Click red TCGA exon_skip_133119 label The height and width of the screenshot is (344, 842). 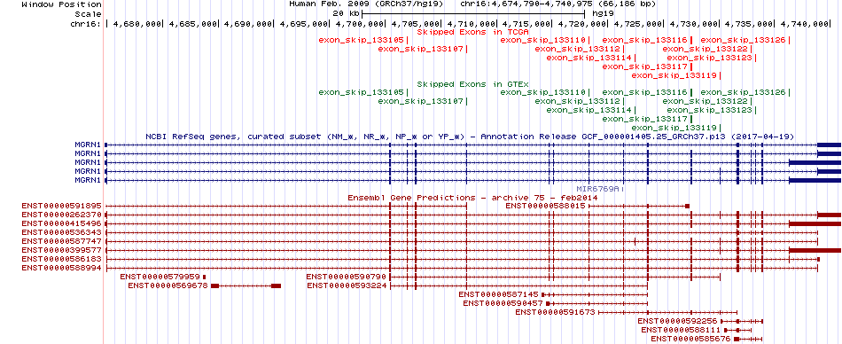674,75
